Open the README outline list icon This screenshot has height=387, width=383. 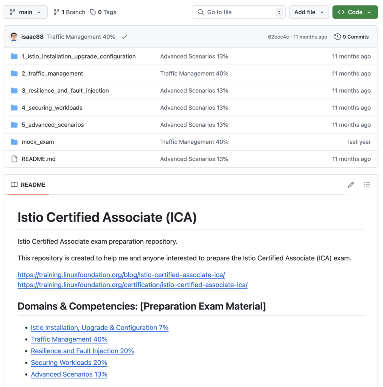point(367,185)
